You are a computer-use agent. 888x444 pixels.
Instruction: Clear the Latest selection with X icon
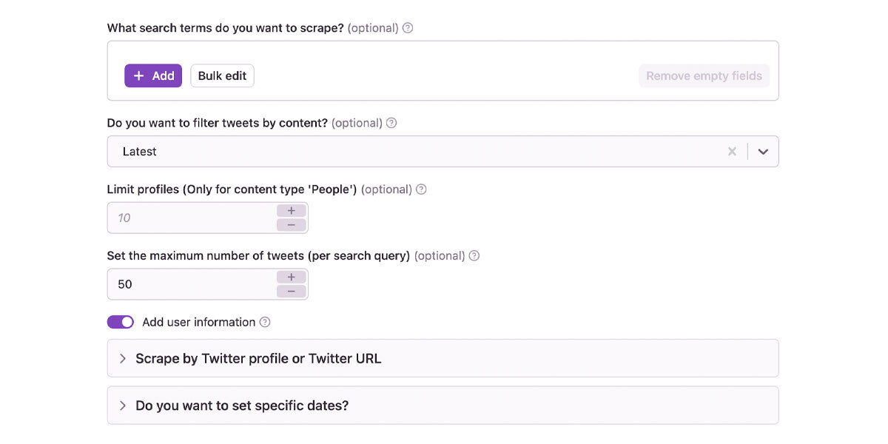(x=732, y=152)
